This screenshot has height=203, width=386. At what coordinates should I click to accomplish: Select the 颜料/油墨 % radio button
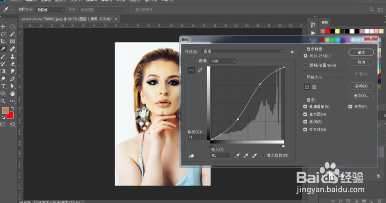coord(305,65)
